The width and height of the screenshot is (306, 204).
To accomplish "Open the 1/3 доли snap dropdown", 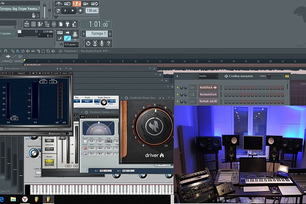I will pyautogui.click(x=71, y=45).
